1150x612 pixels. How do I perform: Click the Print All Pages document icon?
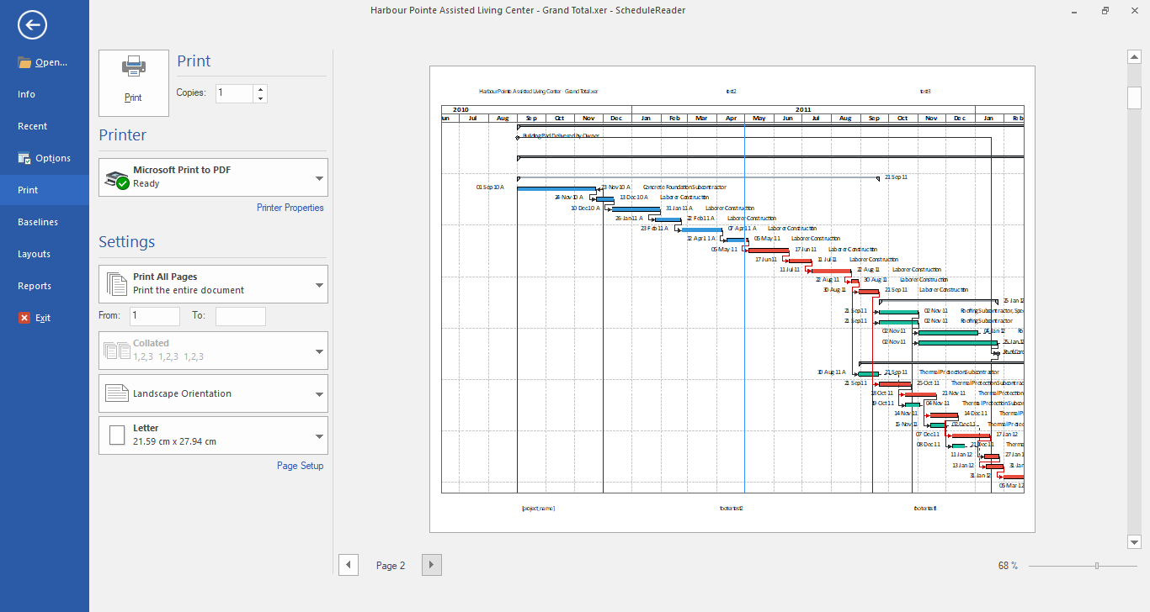[x=116, y=283]
